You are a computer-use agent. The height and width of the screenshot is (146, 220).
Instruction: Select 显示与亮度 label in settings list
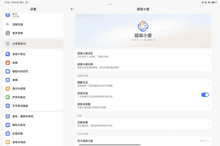tap(19, 89)
